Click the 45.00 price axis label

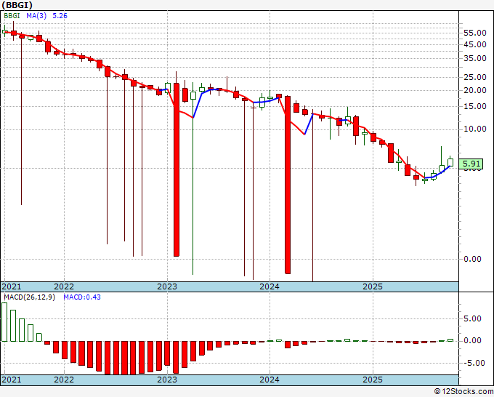[x=475, y=45]
